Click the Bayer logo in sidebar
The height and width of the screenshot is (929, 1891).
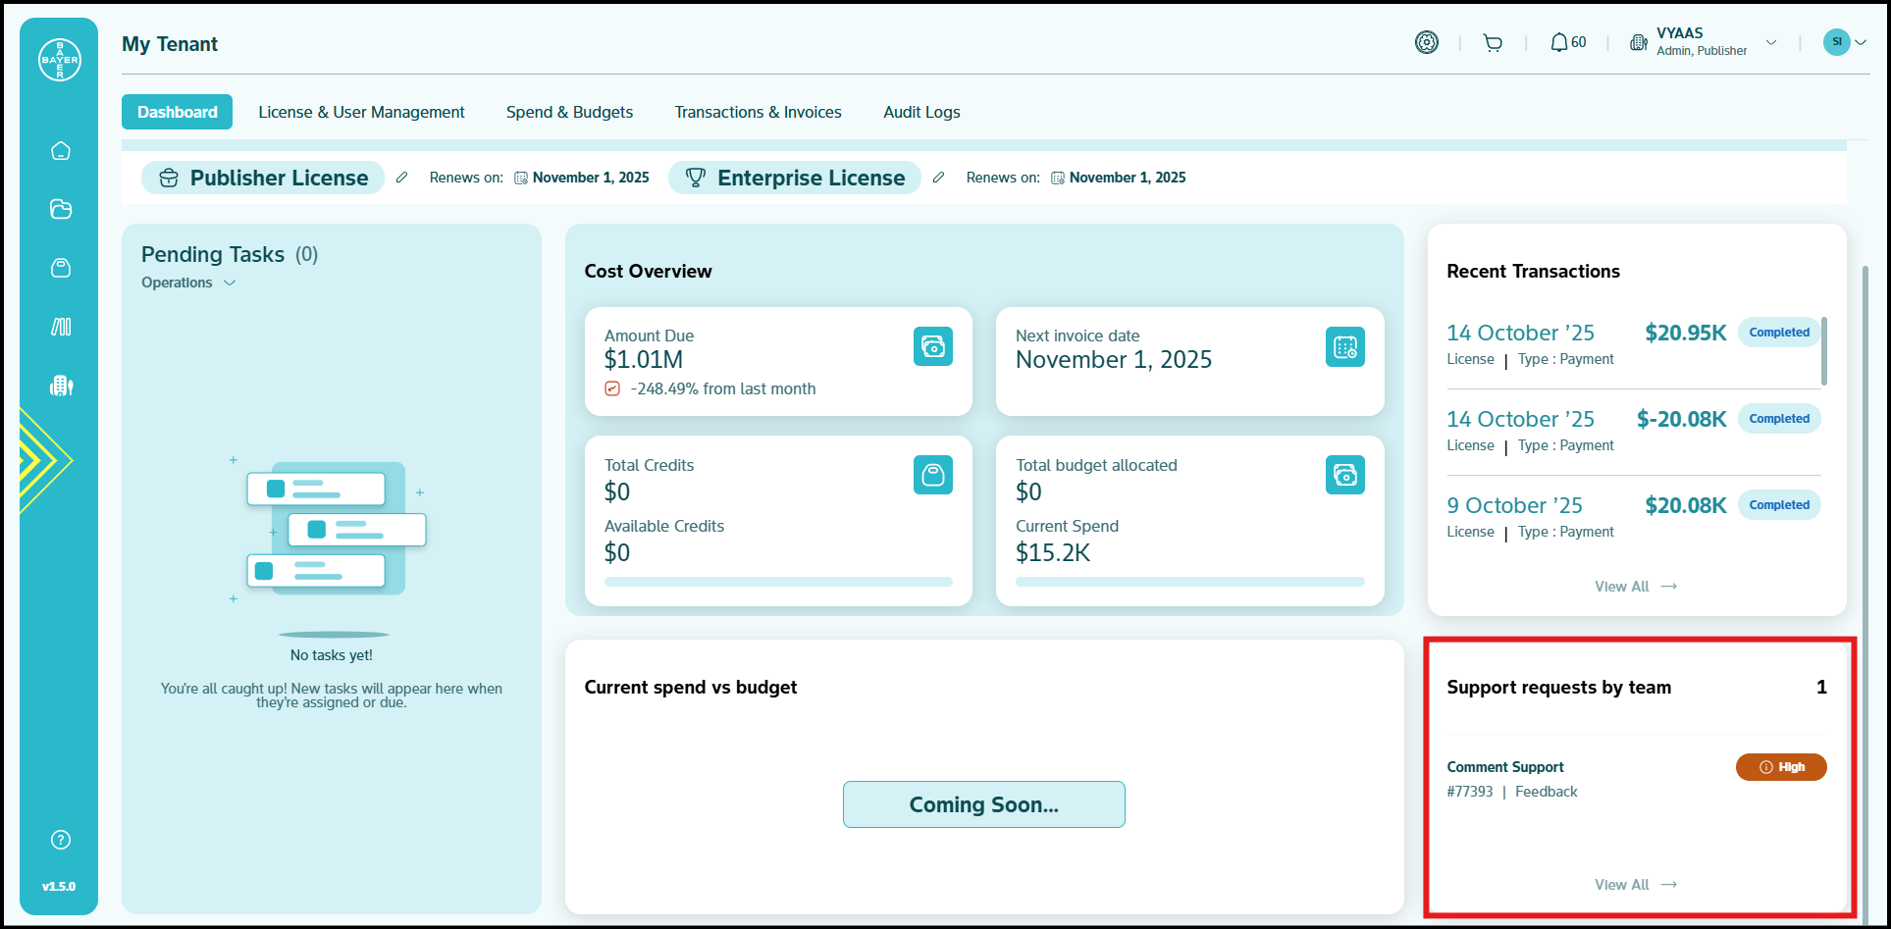[x=60, y=60]
